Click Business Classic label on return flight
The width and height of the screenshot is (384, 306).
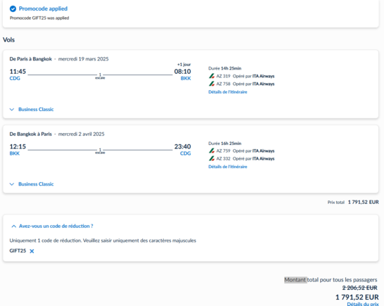point(36,184)
